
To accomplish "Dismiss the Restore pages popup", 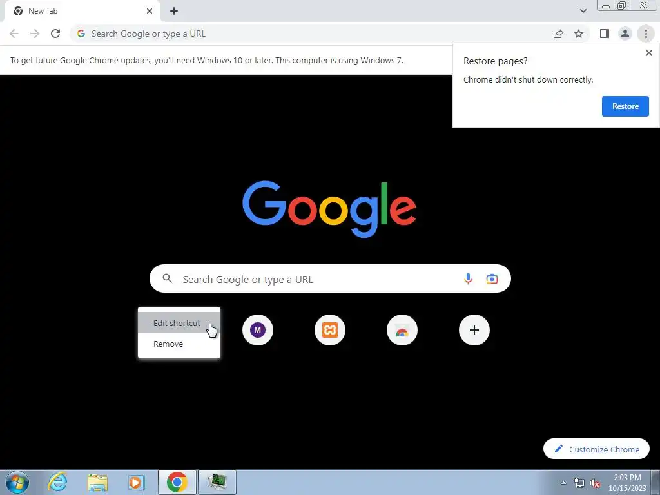I will click(648, 53).
